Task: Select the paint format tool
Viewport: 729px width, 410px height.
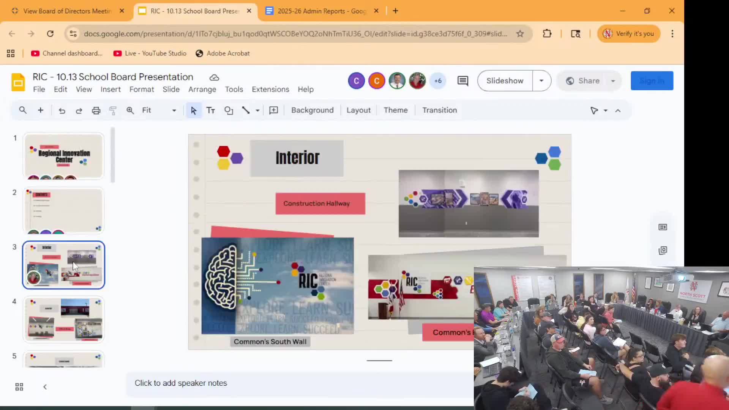Action: 113,110
